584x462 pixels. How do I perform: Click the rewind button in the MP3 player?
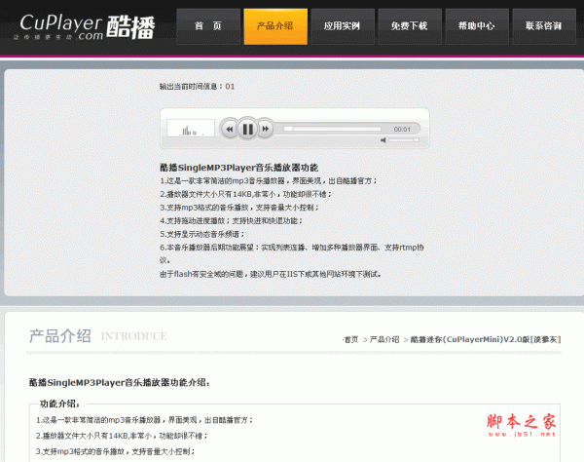tap(230, 129)
